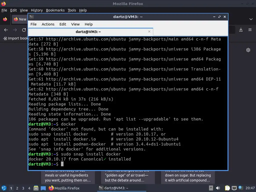Open network status tray icon
Viewport: 256px width, 192px height.
(234, 188)
